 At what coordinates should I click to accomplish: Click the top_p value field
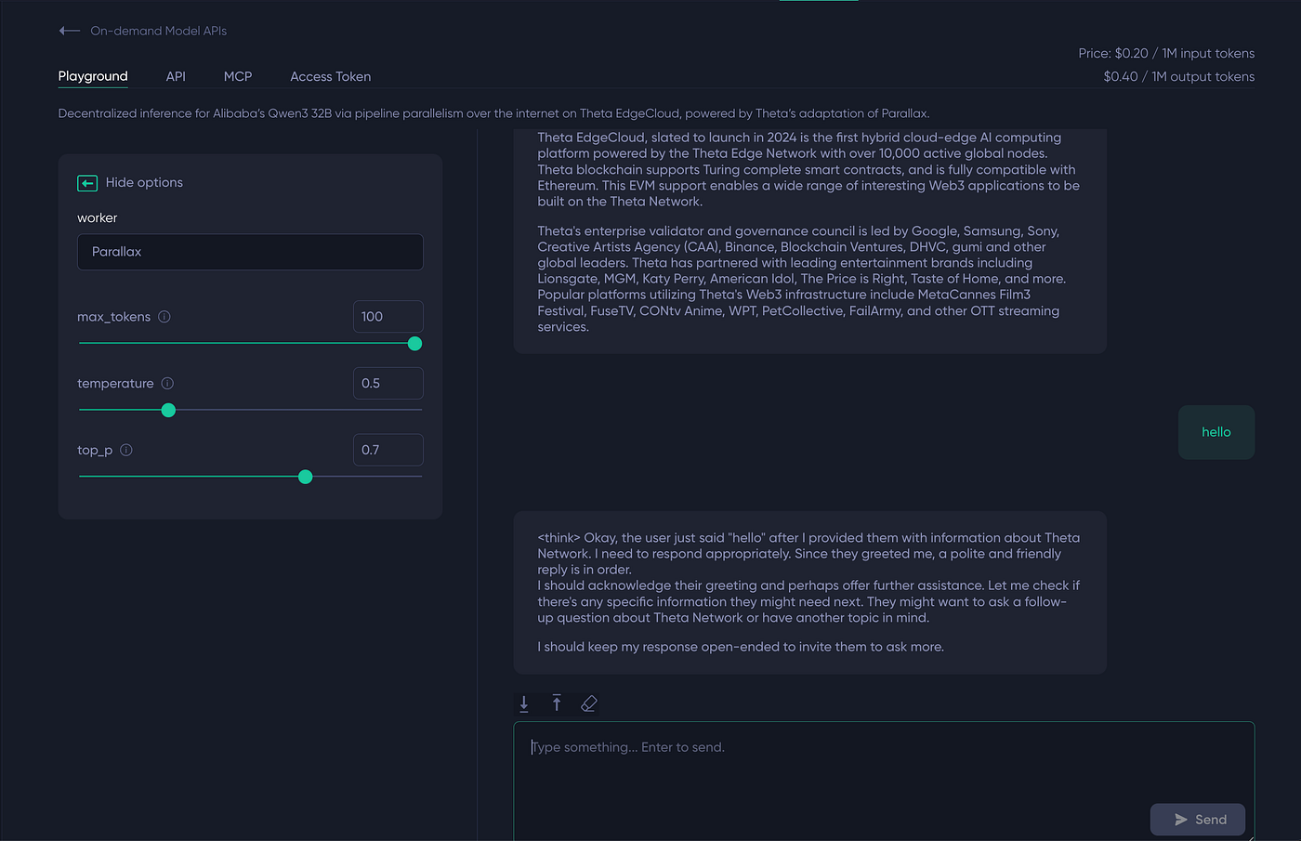click(388, 450)
